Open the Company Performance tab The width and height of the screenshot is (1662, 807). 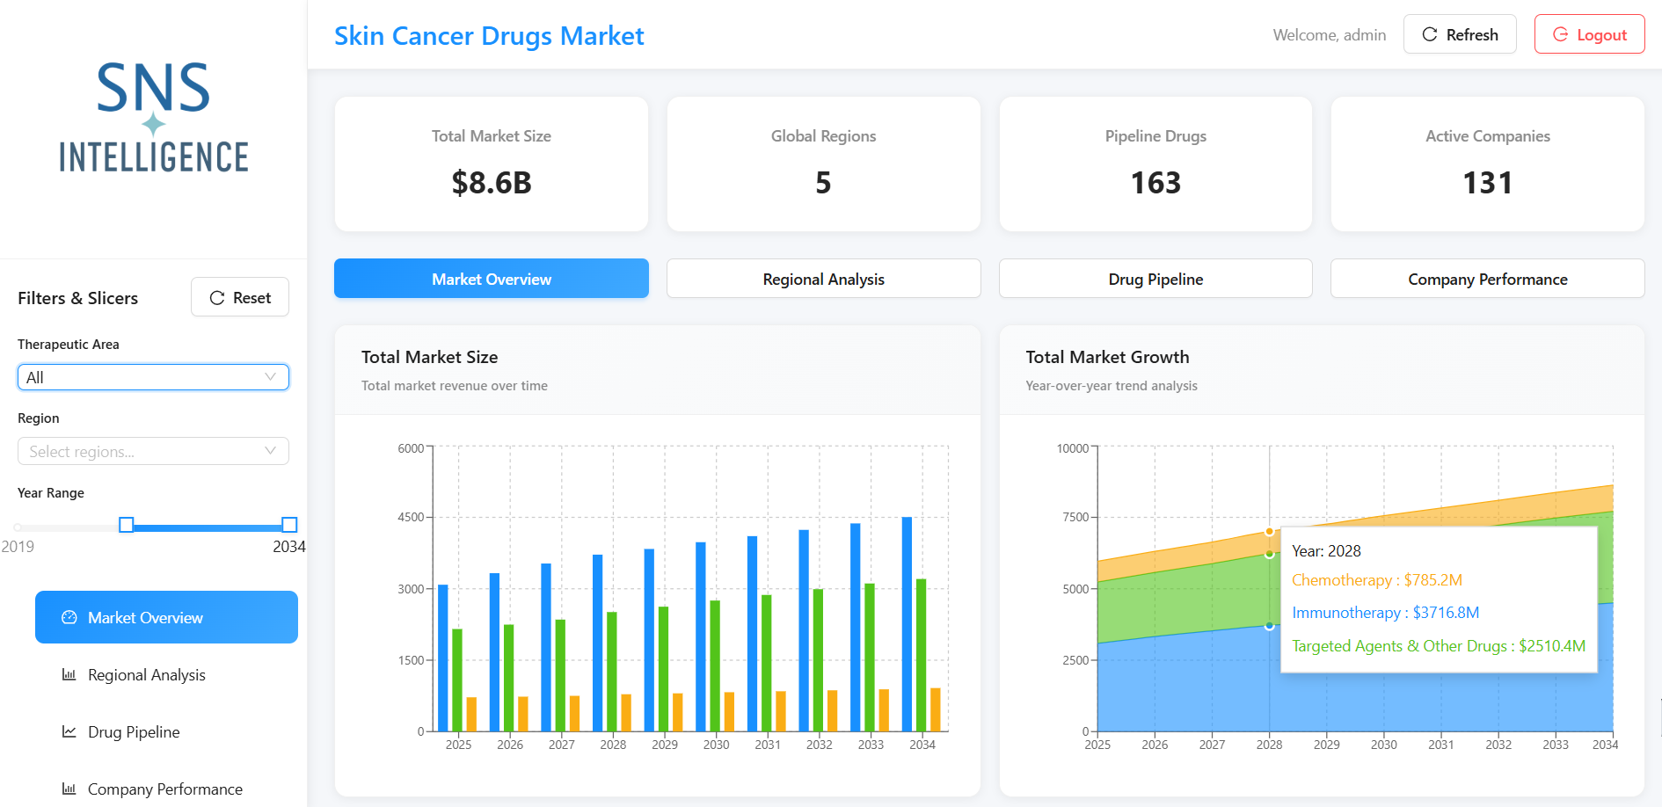1487,279
